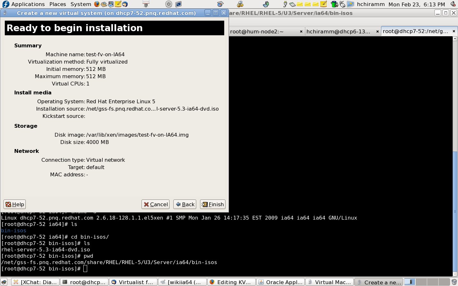Open the System menu
The image size is (458, 286).
pos(81,4)
